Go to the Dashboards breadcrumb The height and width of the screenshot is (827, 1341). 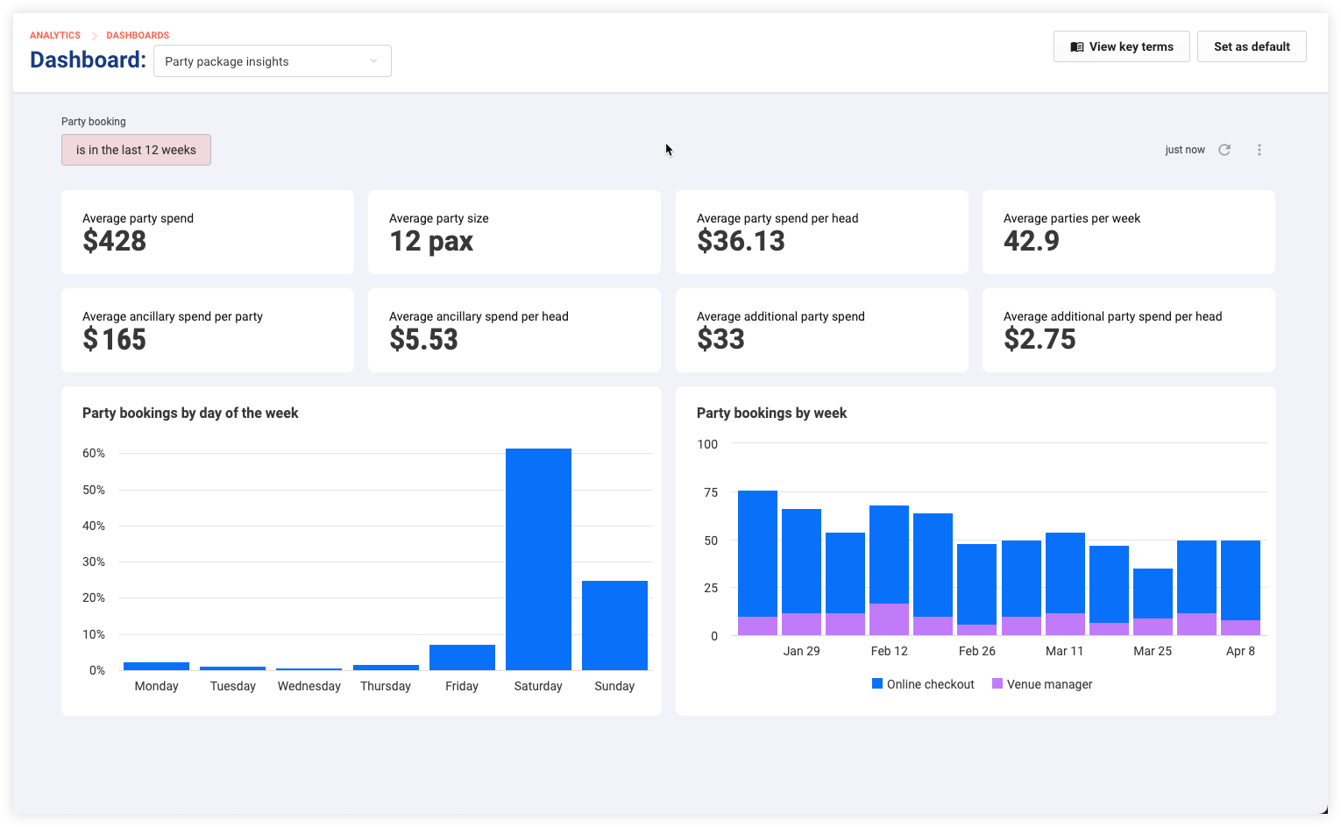point(138,36)
